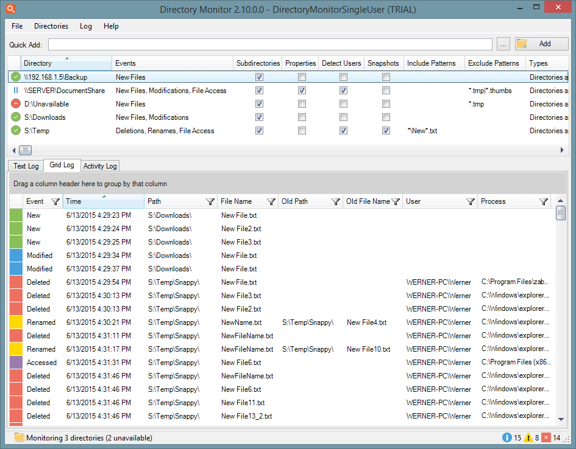Click the folder icon in the status bar
The width and height of the screenshot is (576, 449).
[x=19, y=437]
